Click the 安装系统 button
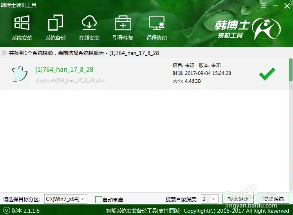Screen dimensions: 293x215 (x=273, y=199)
